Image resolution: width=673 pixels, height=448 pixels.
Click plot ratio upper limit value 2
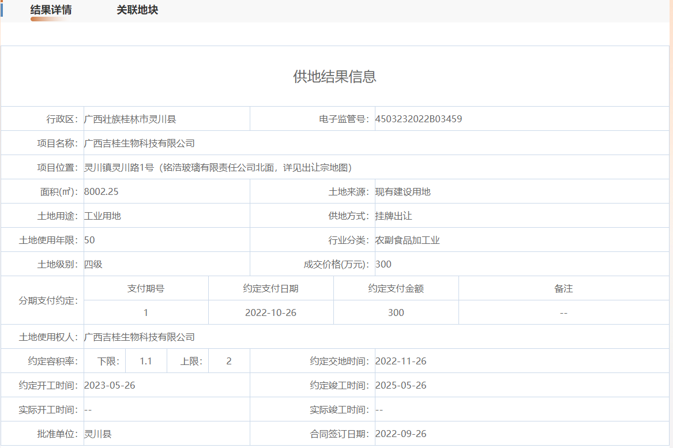click(x=229, y=362)
